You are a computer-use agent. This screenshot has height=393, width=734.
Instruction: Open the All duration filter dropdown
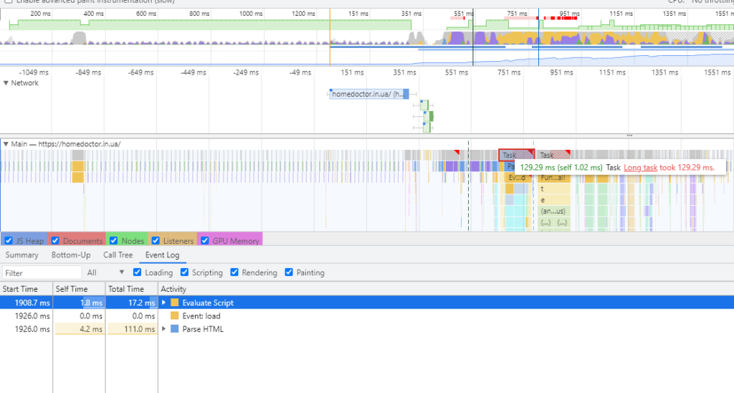coord(106,273)
